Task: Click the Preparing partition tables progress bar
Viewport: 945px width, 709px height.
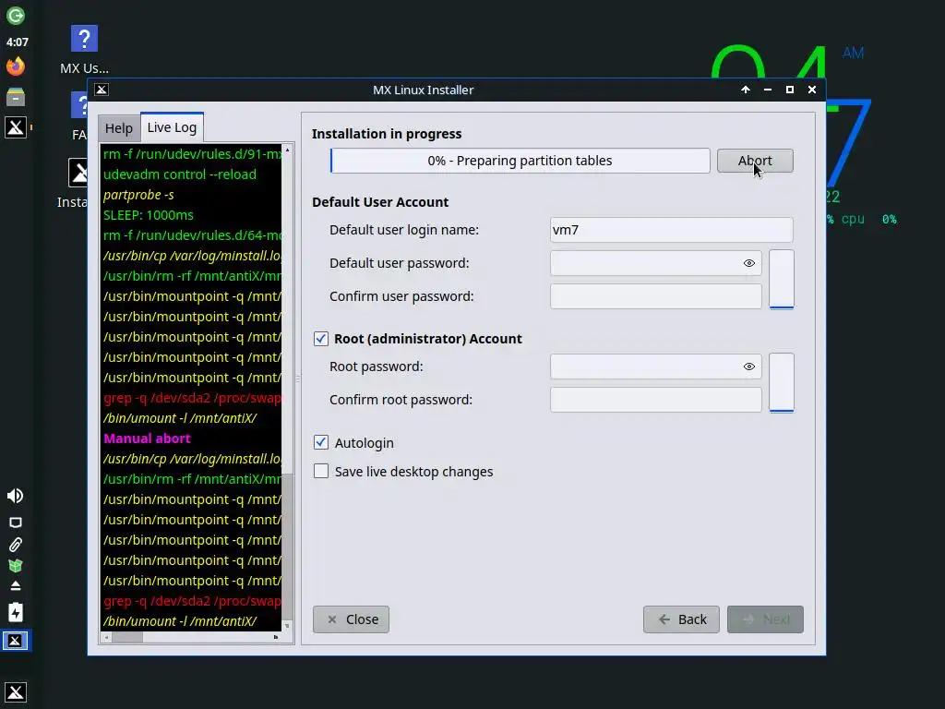Action: [x=520, y=161]
